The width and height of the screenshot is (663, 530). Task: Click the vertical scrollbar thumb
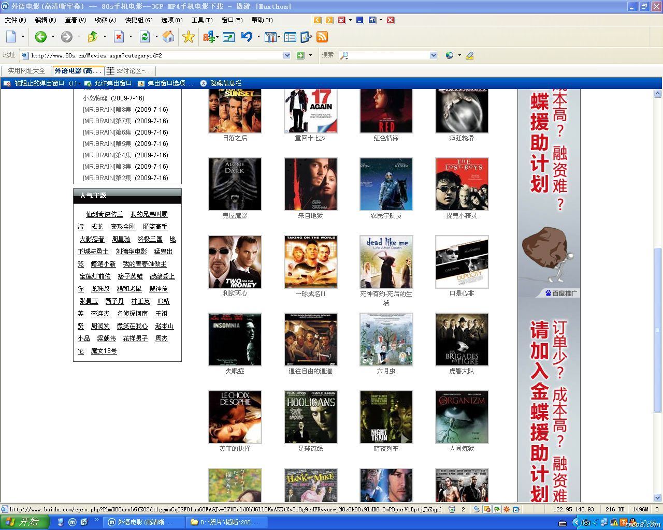657,330
